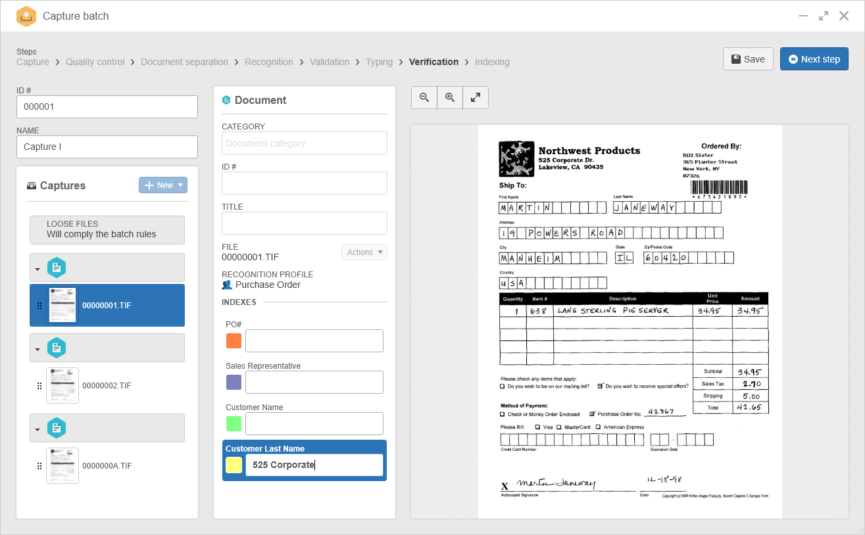
Task: Click the Captures panel scanner icon
Action: pos(32,185)
